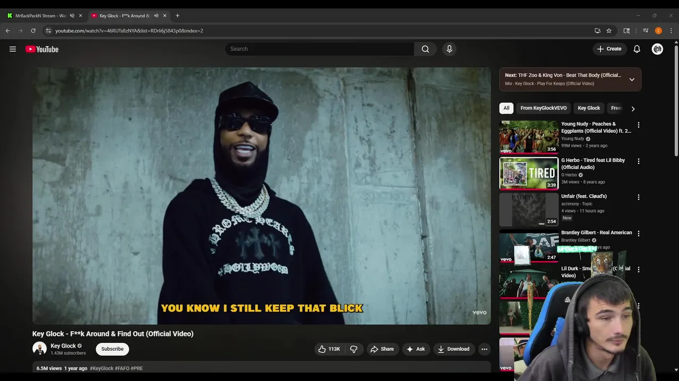Unmute the MrBackPackN Stream tab
This screenshot has width=679, height=381.
(x=72, y=16)
